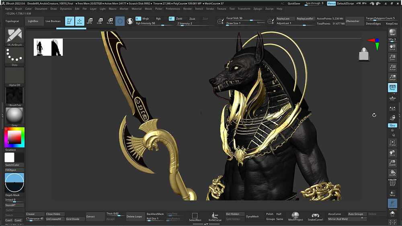This screenshot has height=226, width=402.
Task: Toggle Mrgb mode
Action: tap(146, 18)
